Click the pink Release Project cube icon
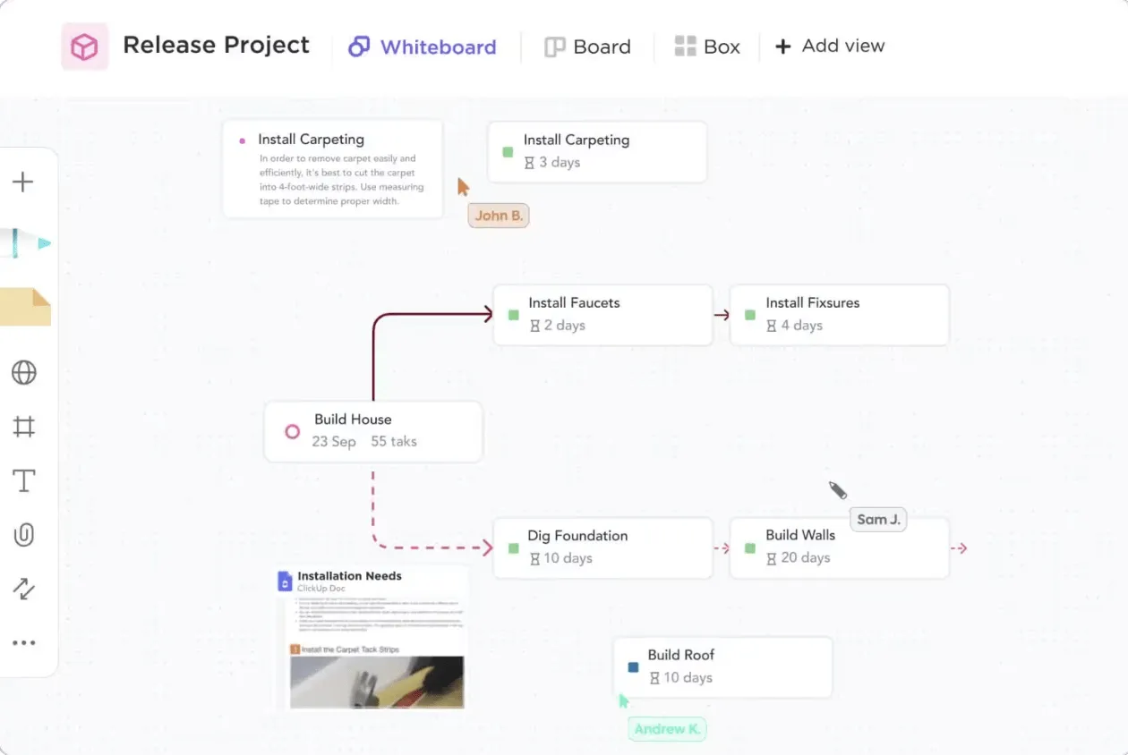Viewport: 1128px width, 755px height. tap(84, 47)
